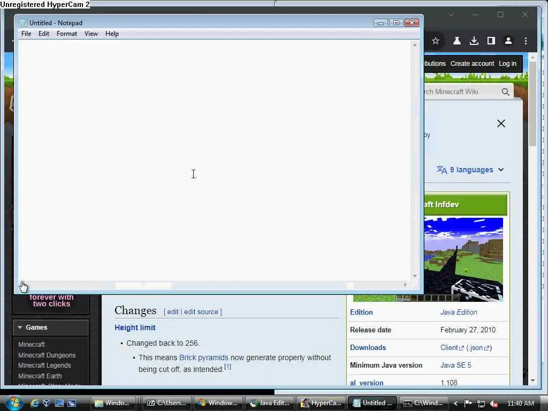Maximize the Notepad window

click(x=396, y=23)
